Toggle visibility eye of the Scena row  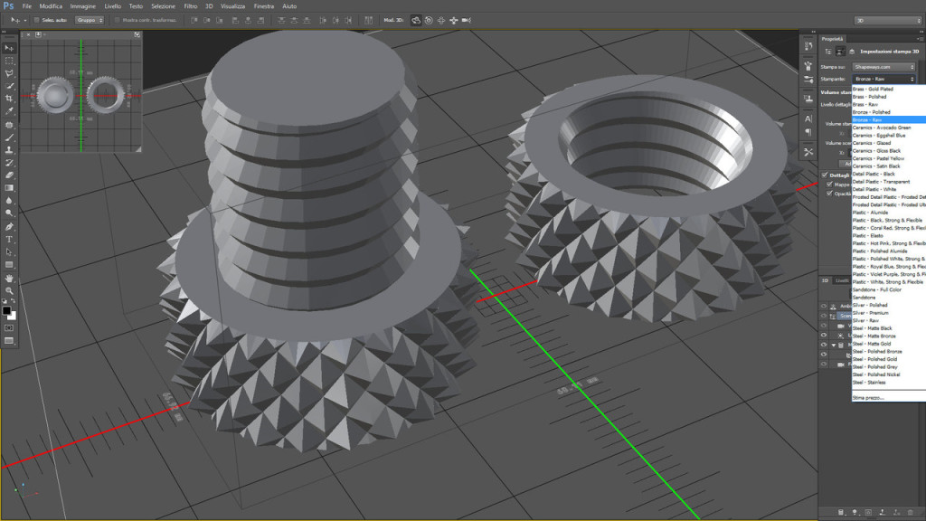824,316
